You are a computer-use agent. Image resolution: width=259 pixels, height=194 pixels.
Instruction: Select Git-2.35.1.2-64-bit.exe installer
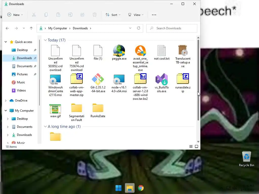click(x=98, y=83)
